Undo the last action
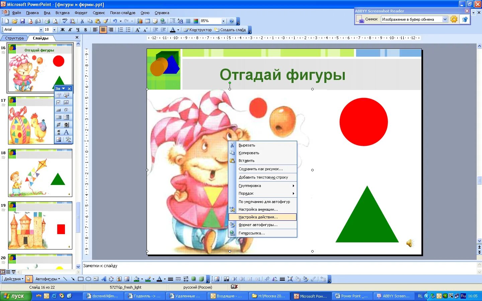 [115, 21]
